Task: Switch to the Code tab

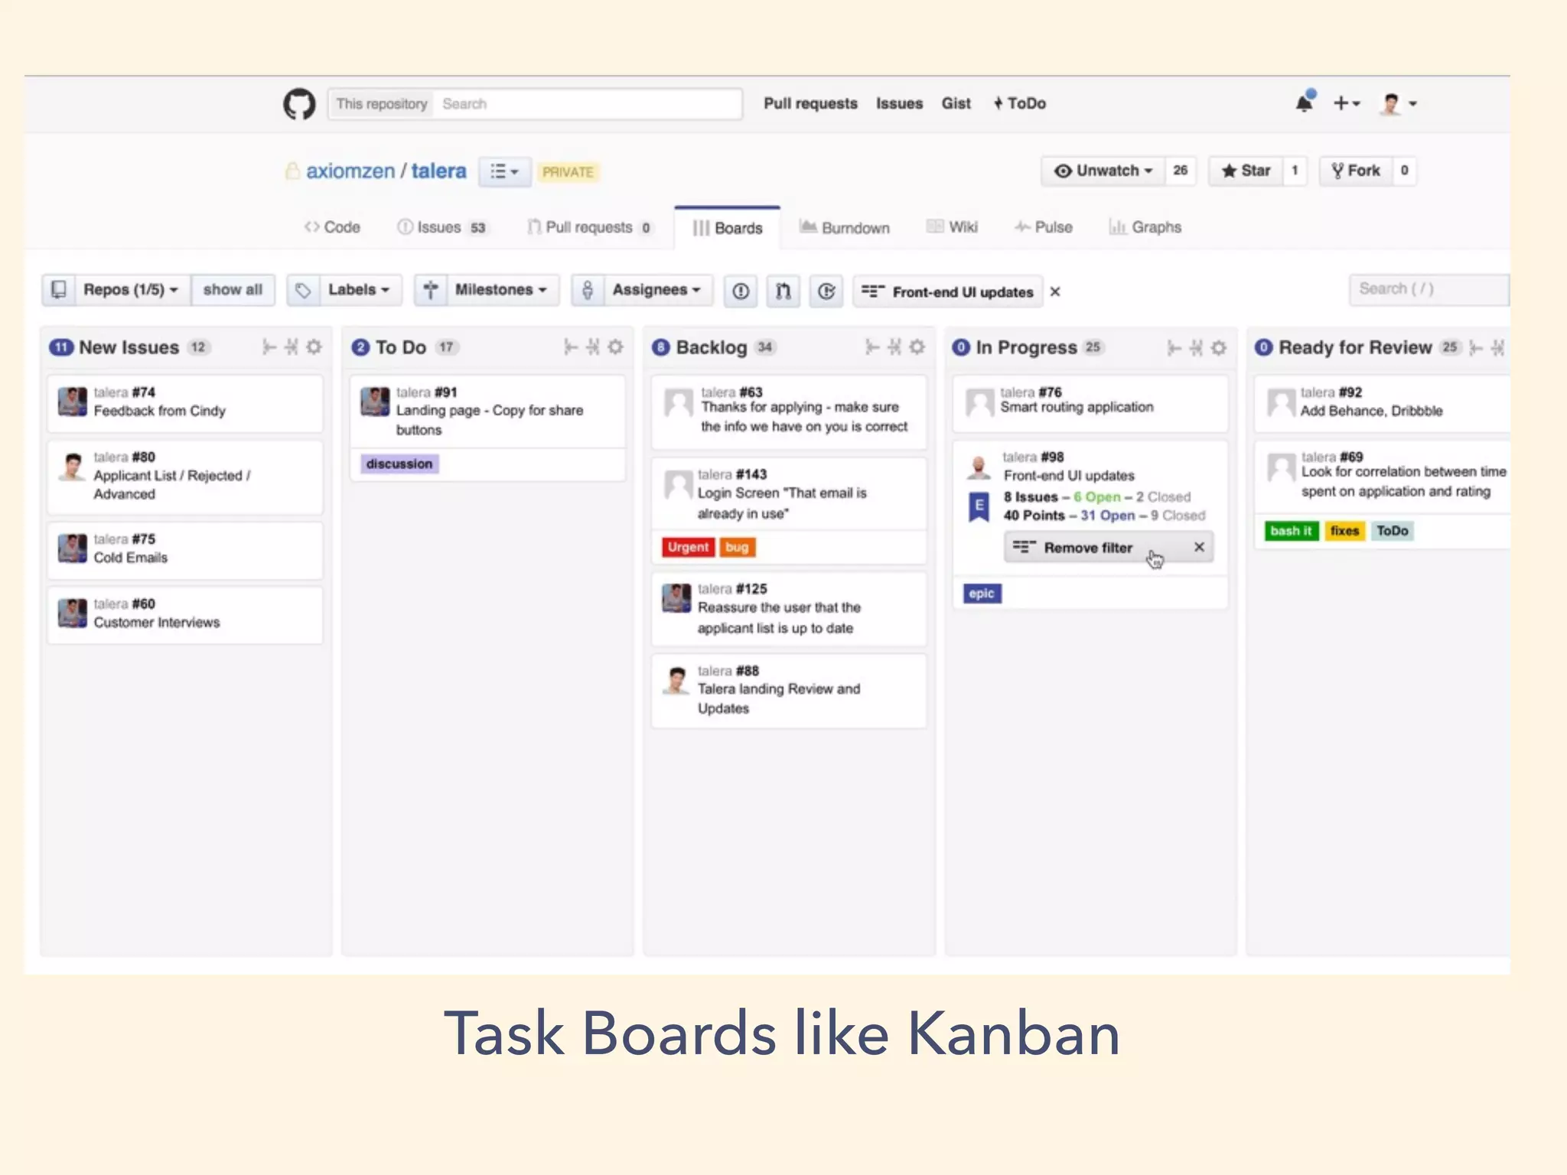Action: pos(332,227)
